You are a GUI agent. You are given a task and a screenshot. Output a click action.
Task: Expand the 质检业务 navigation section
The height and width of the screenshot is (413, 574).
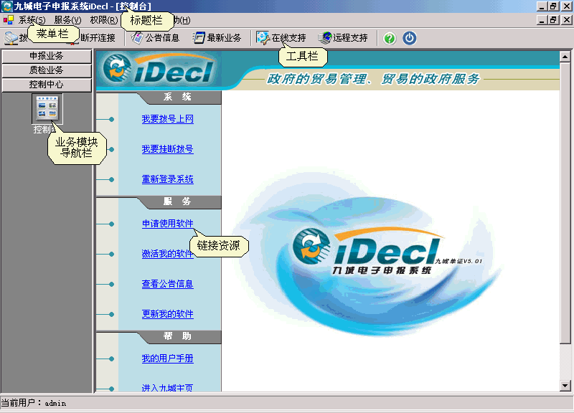(x=47, y=70)
